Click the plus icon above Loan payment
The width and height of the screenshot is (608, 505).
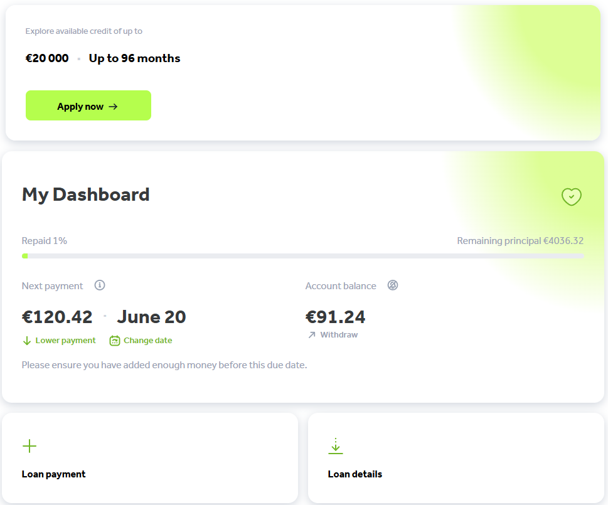pos(29,446)
